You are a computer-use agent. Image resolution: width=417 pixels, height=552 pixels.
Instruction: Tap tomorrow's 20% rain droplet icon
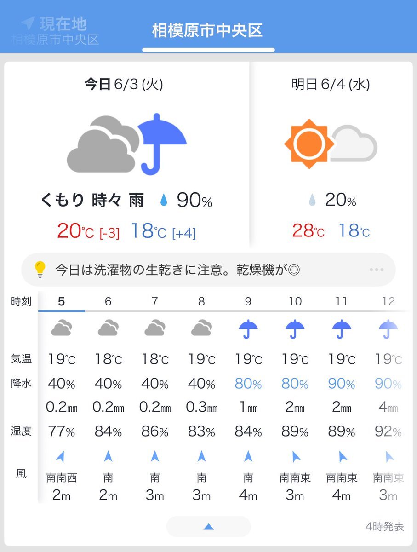[313, 201]
